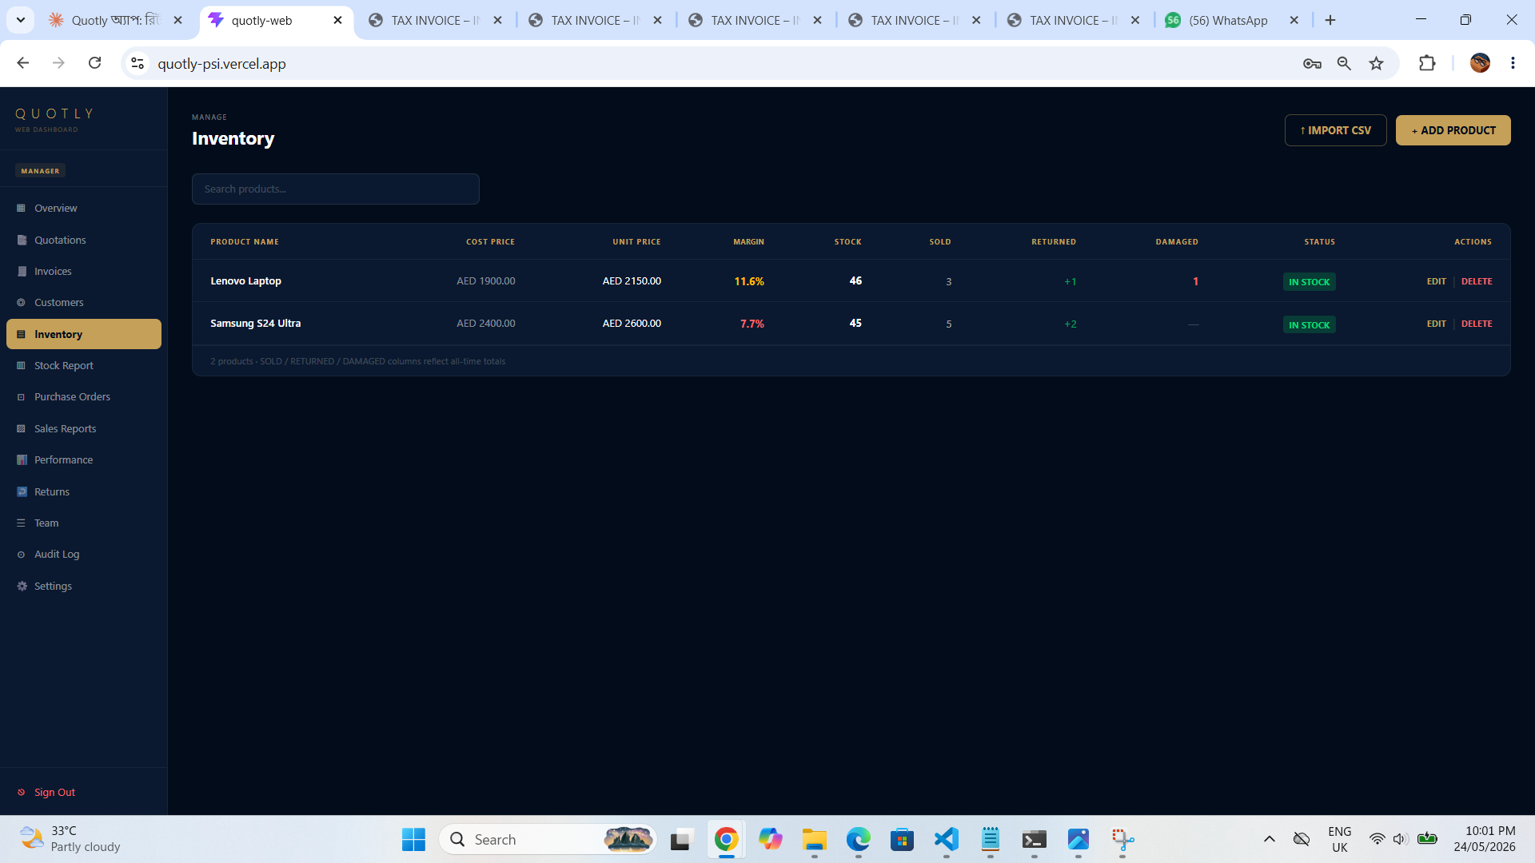Open File Explorer from the taskbar

pos(815,839)
